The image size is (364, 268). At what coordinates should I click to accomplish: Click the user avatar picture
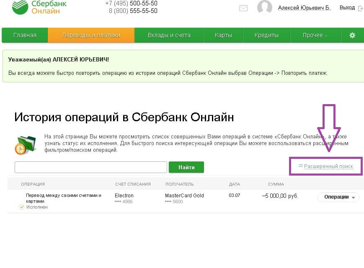[x=265, y=8]
